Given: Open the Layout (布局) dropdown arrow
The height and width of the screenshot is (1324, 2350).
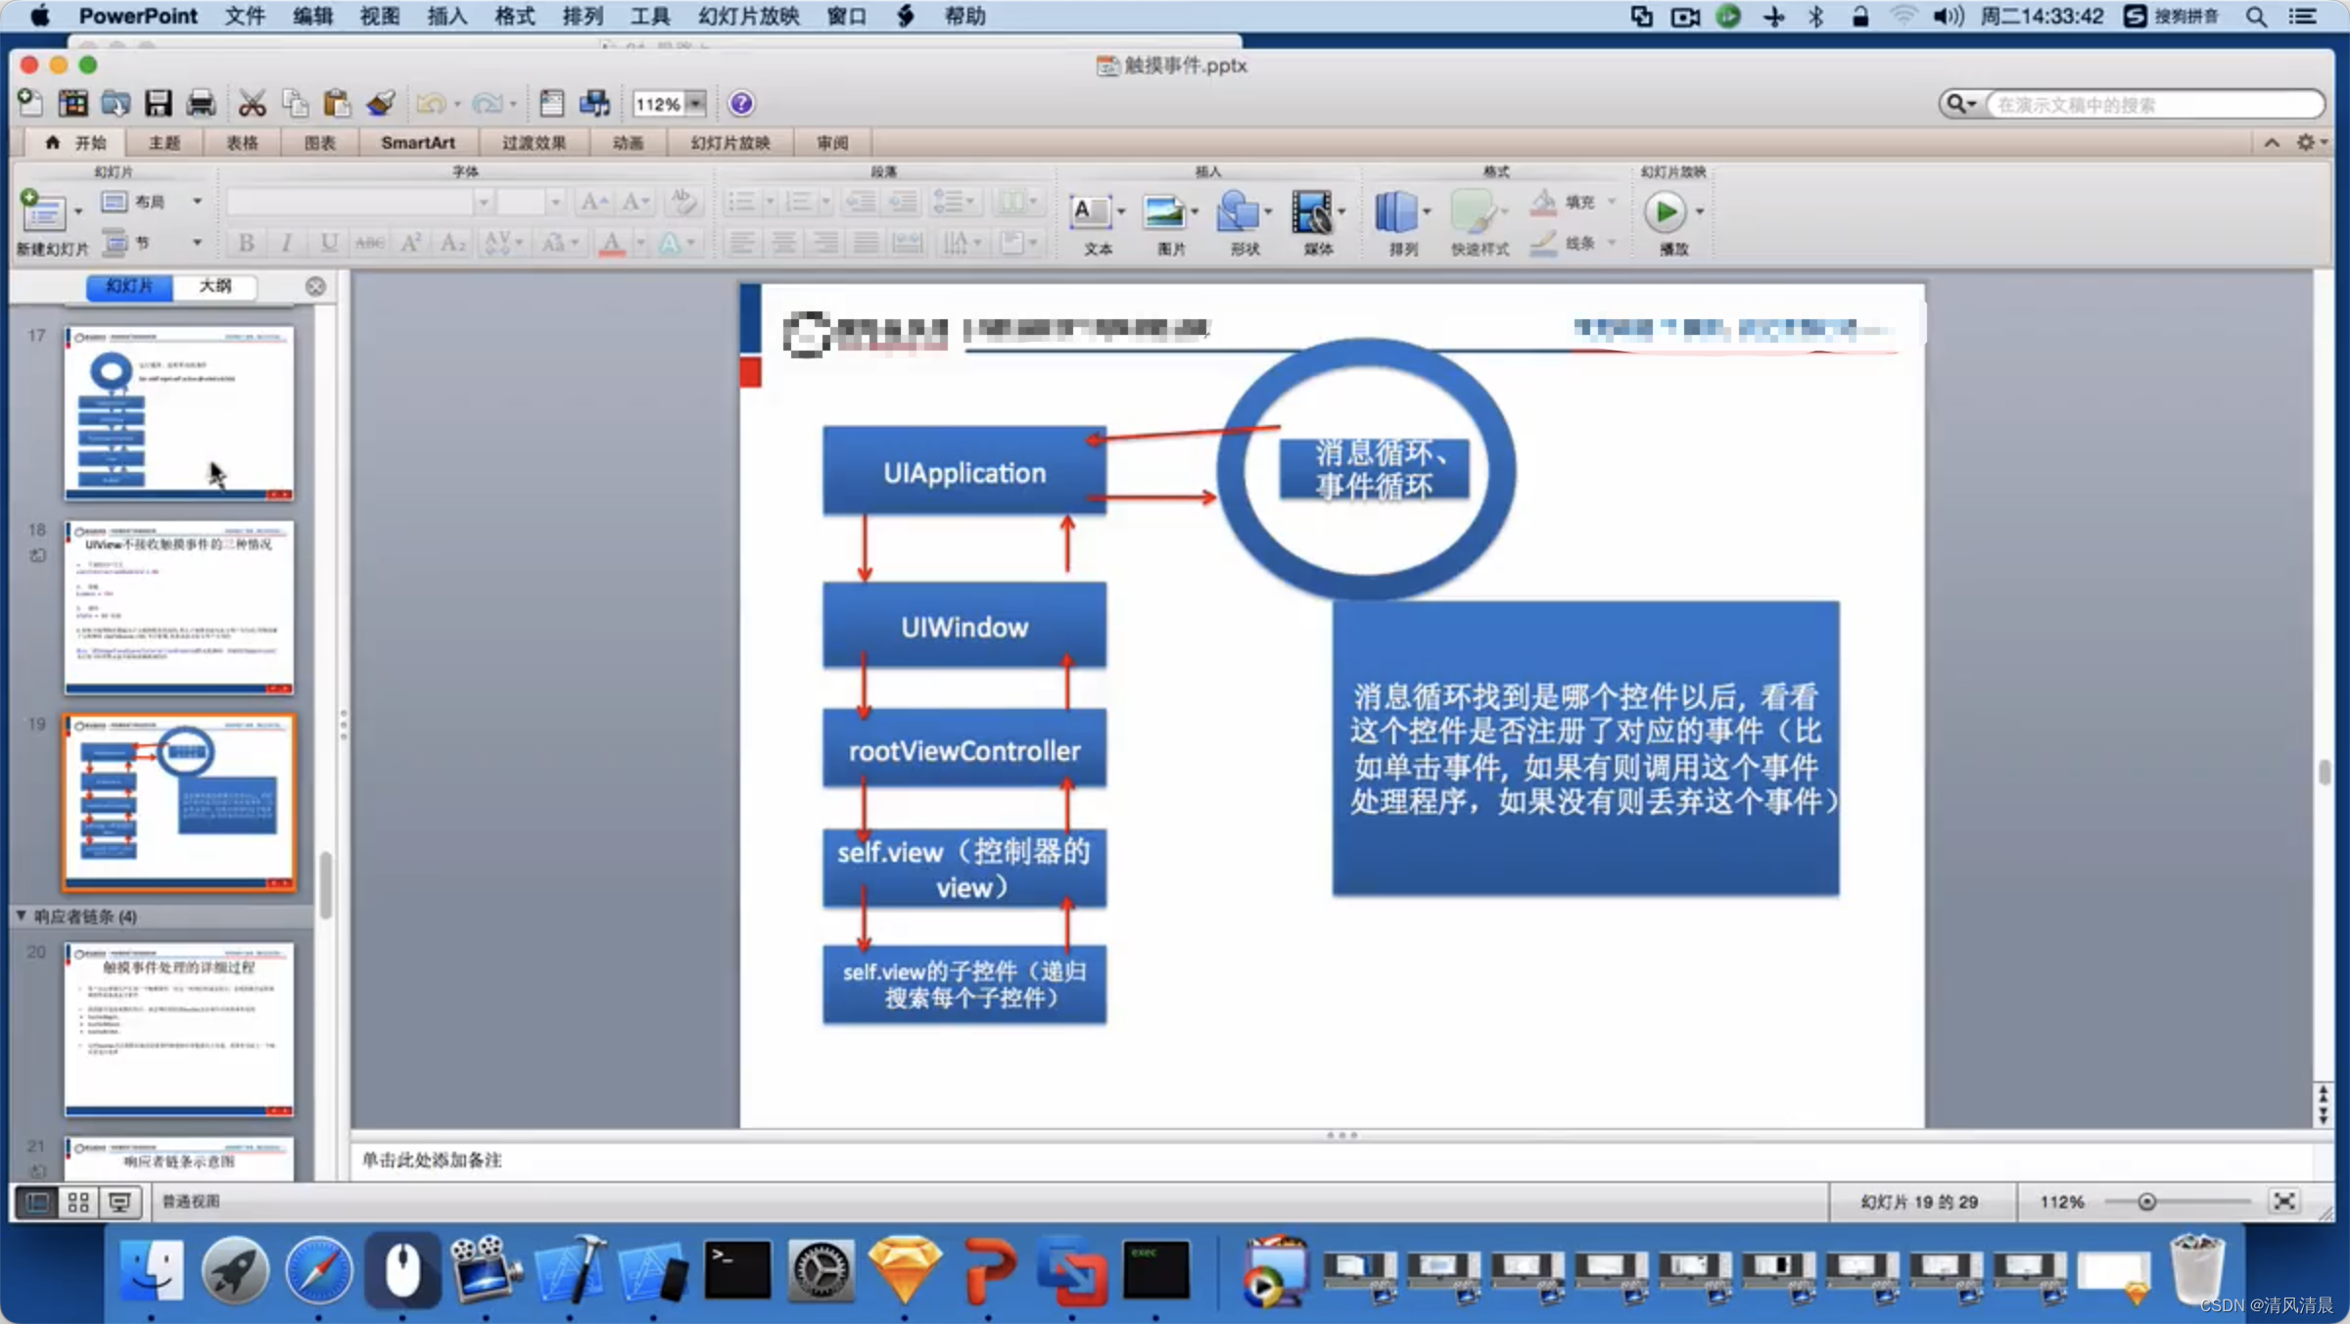Looking at the screenshot, I should [x=197, y=202].
